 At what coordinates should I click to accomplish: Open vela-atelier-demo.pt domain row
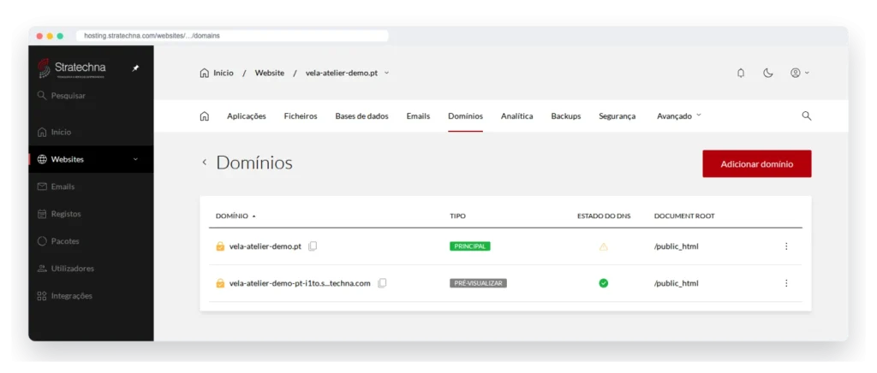pyautogui.click(x=265, y=246)
